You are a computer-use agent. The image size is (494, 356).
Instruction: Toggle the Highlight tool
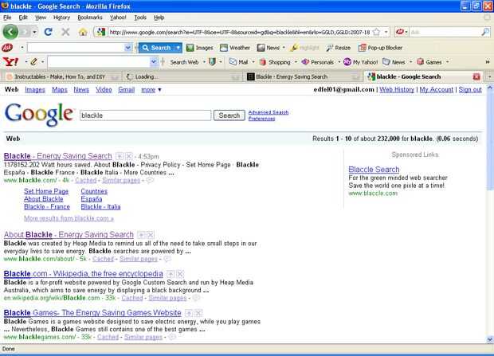click(304, 48)
